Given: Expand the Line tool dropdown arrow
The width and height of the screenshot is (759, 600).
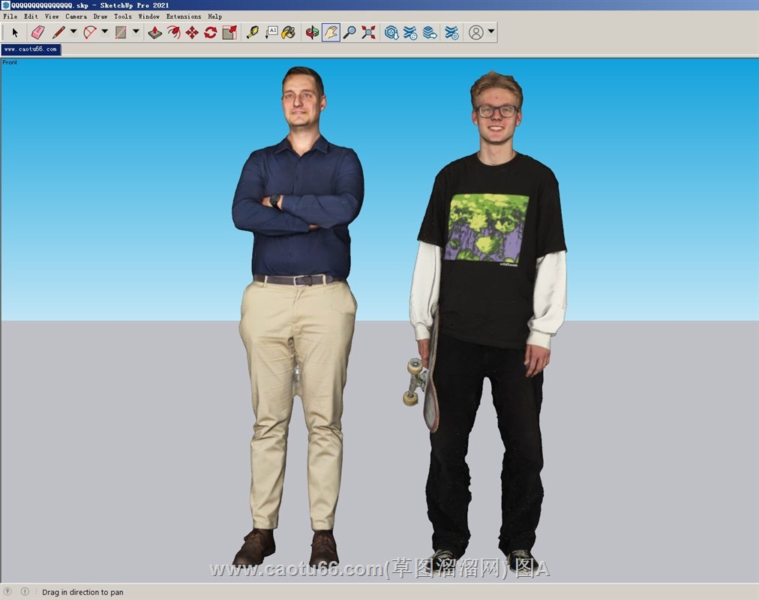Looking at the screenshot, I should coord(73,32).
